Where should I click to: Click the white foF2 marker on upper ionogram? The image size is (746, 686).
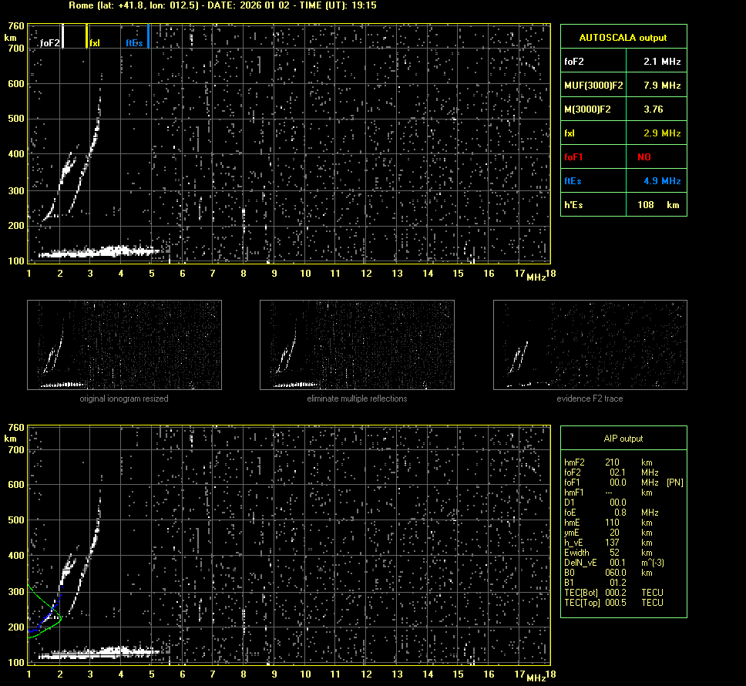63,36
